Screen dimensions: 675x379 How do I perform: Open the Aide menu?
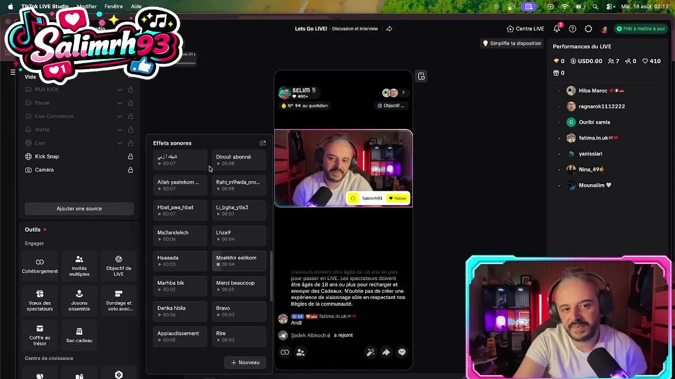tap(136, 6)
